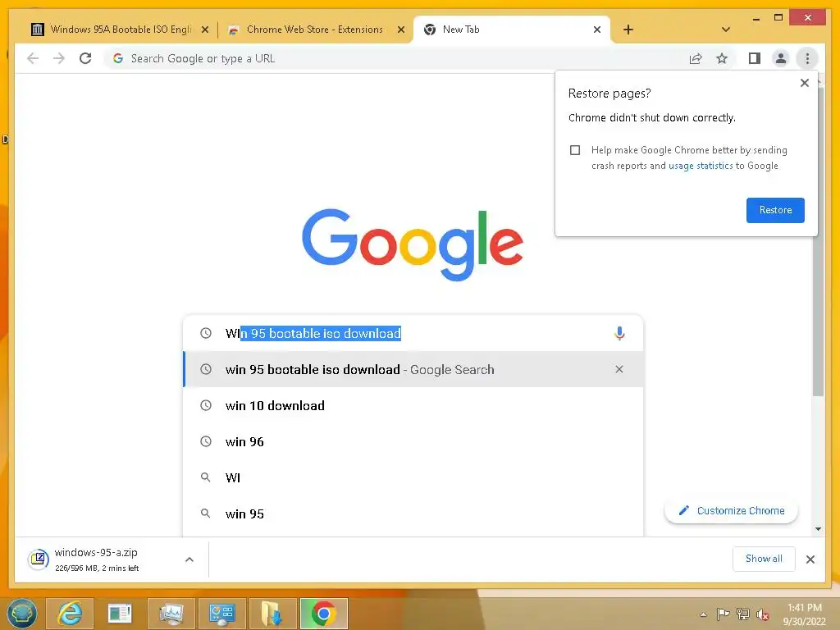Viewport: 840px width, 630px height.
Task: Click the Restore button
Action: tap(775, 210)
